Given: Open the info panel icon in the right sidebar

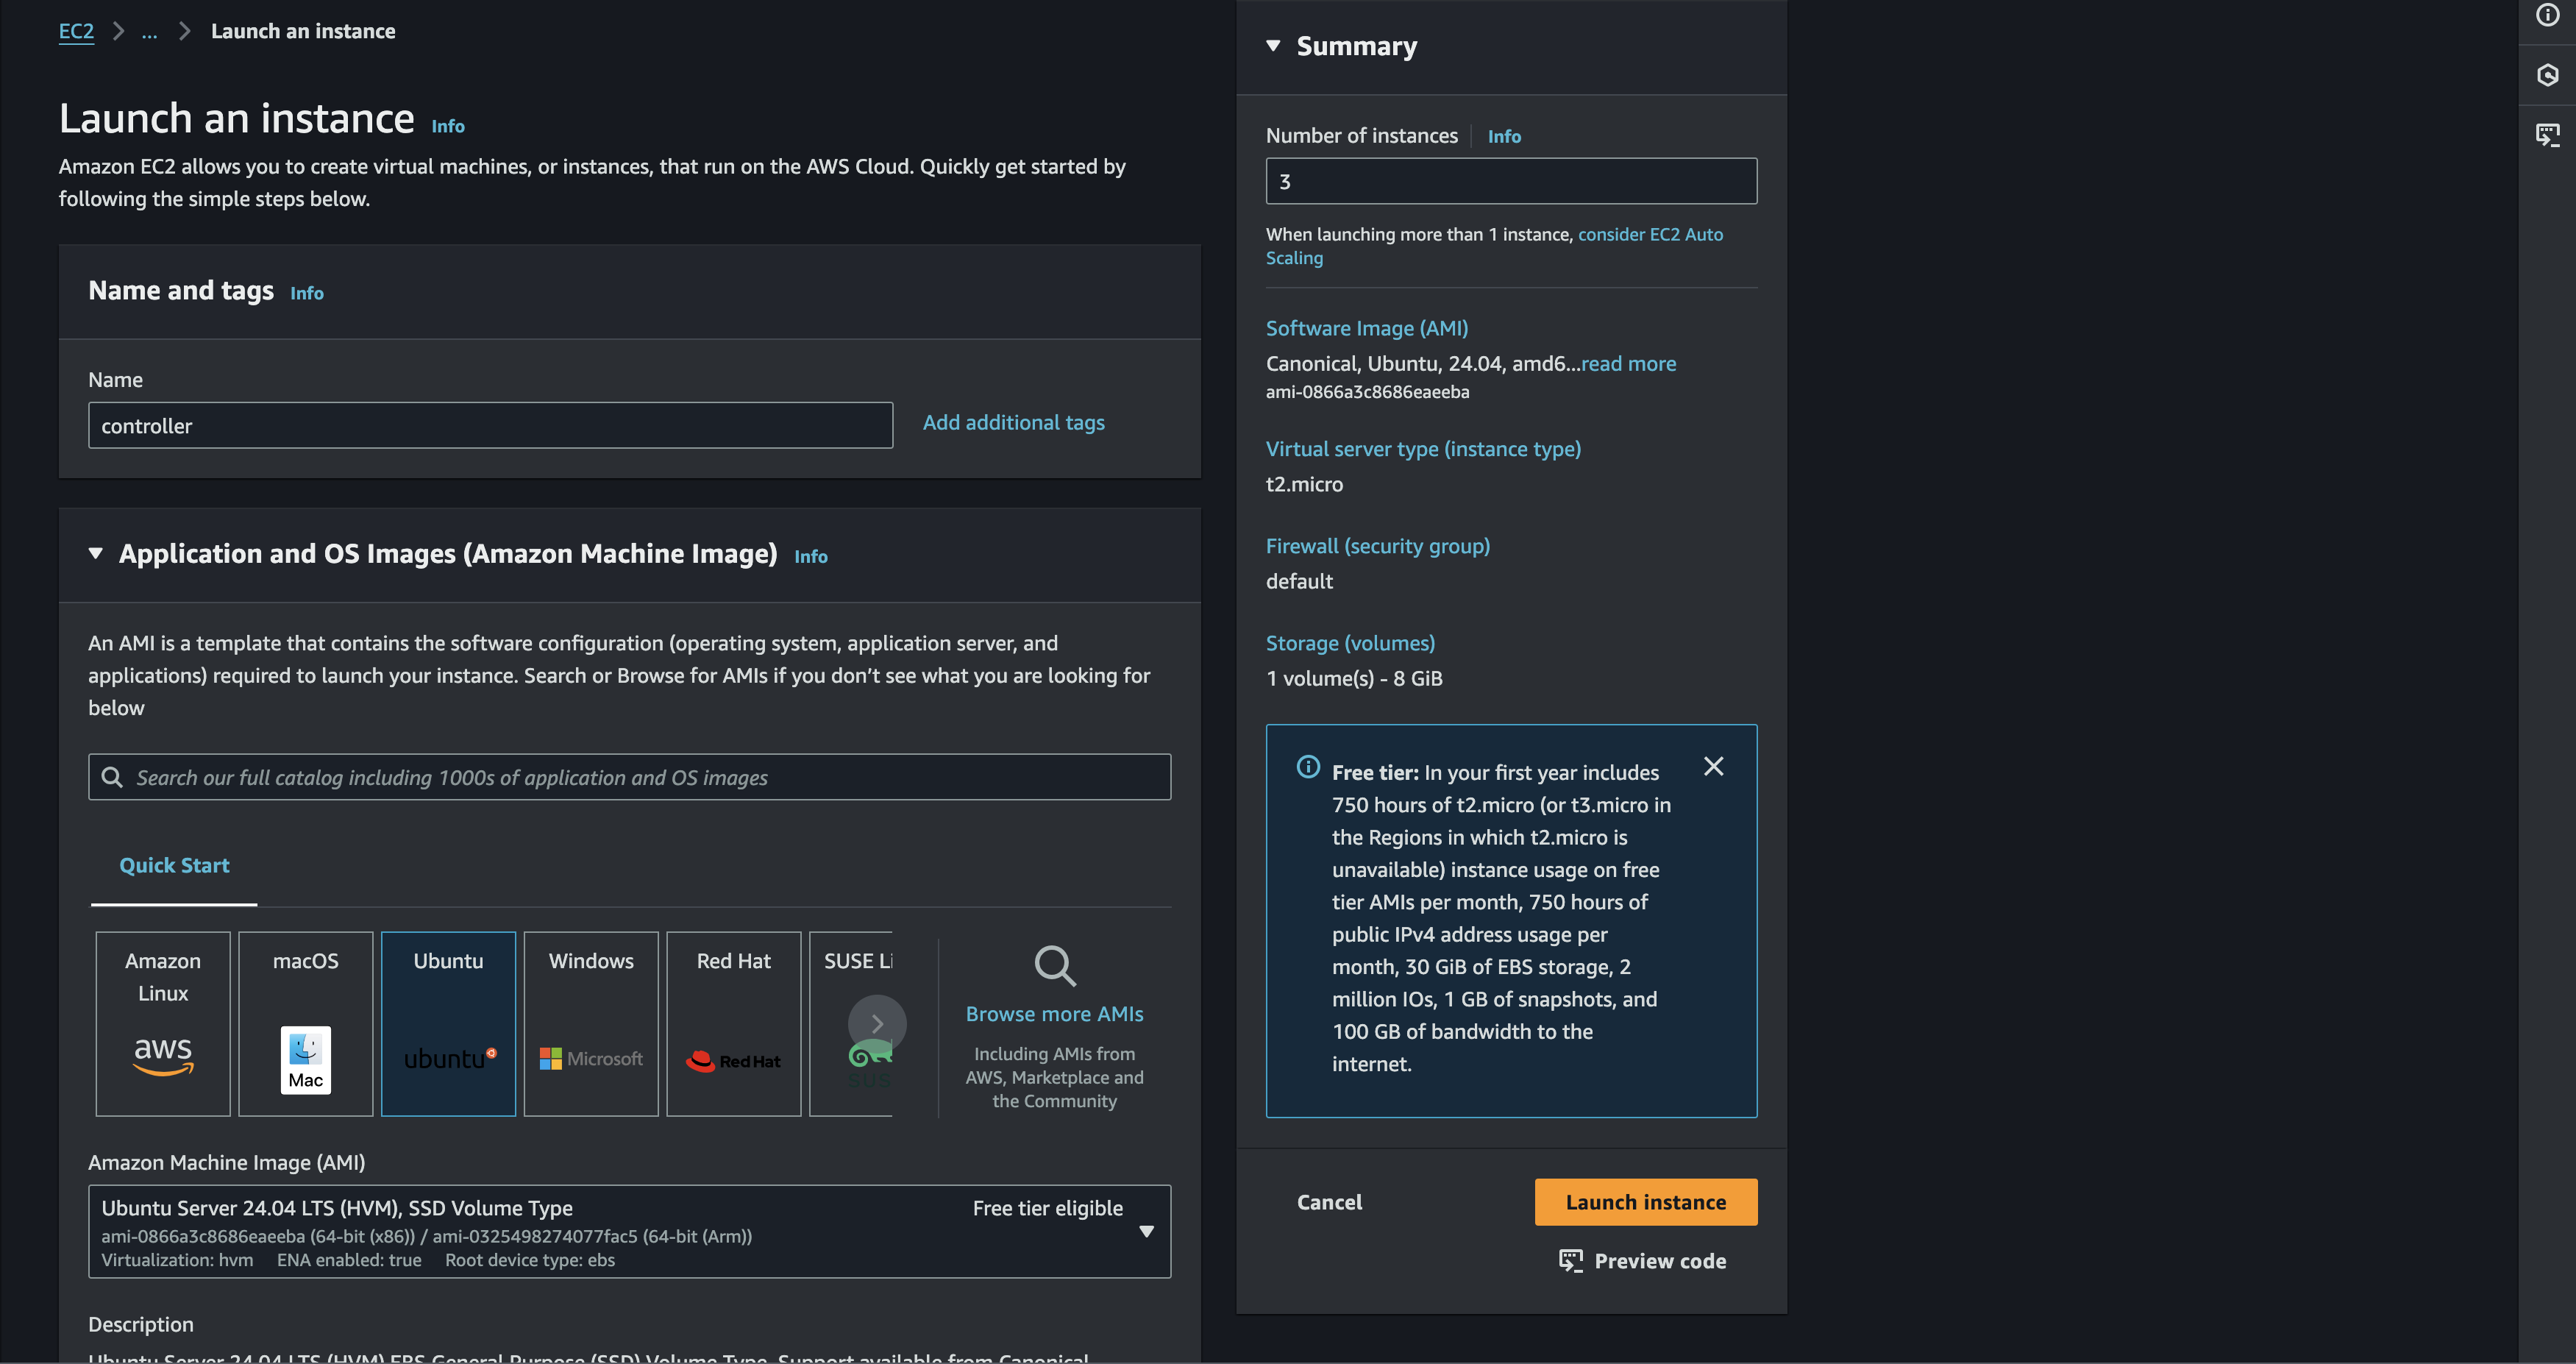Looking at the screenshot, I should (x=2547, y=15).
